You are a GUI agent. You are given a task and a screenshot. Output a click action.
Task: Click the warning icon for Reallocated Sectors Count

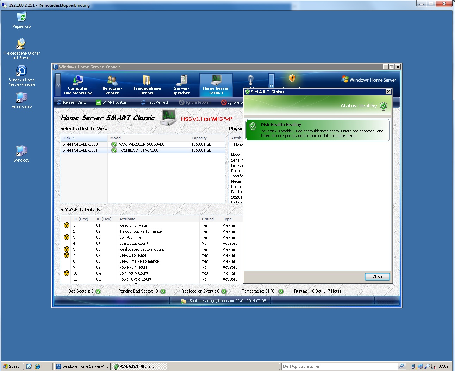click(67, 249)
